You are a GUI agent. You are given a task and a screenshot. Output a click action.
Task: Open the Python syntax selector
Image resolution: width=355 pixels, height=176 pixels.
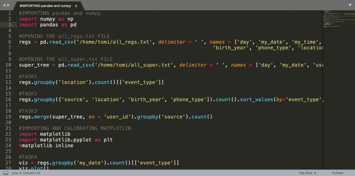337,173
